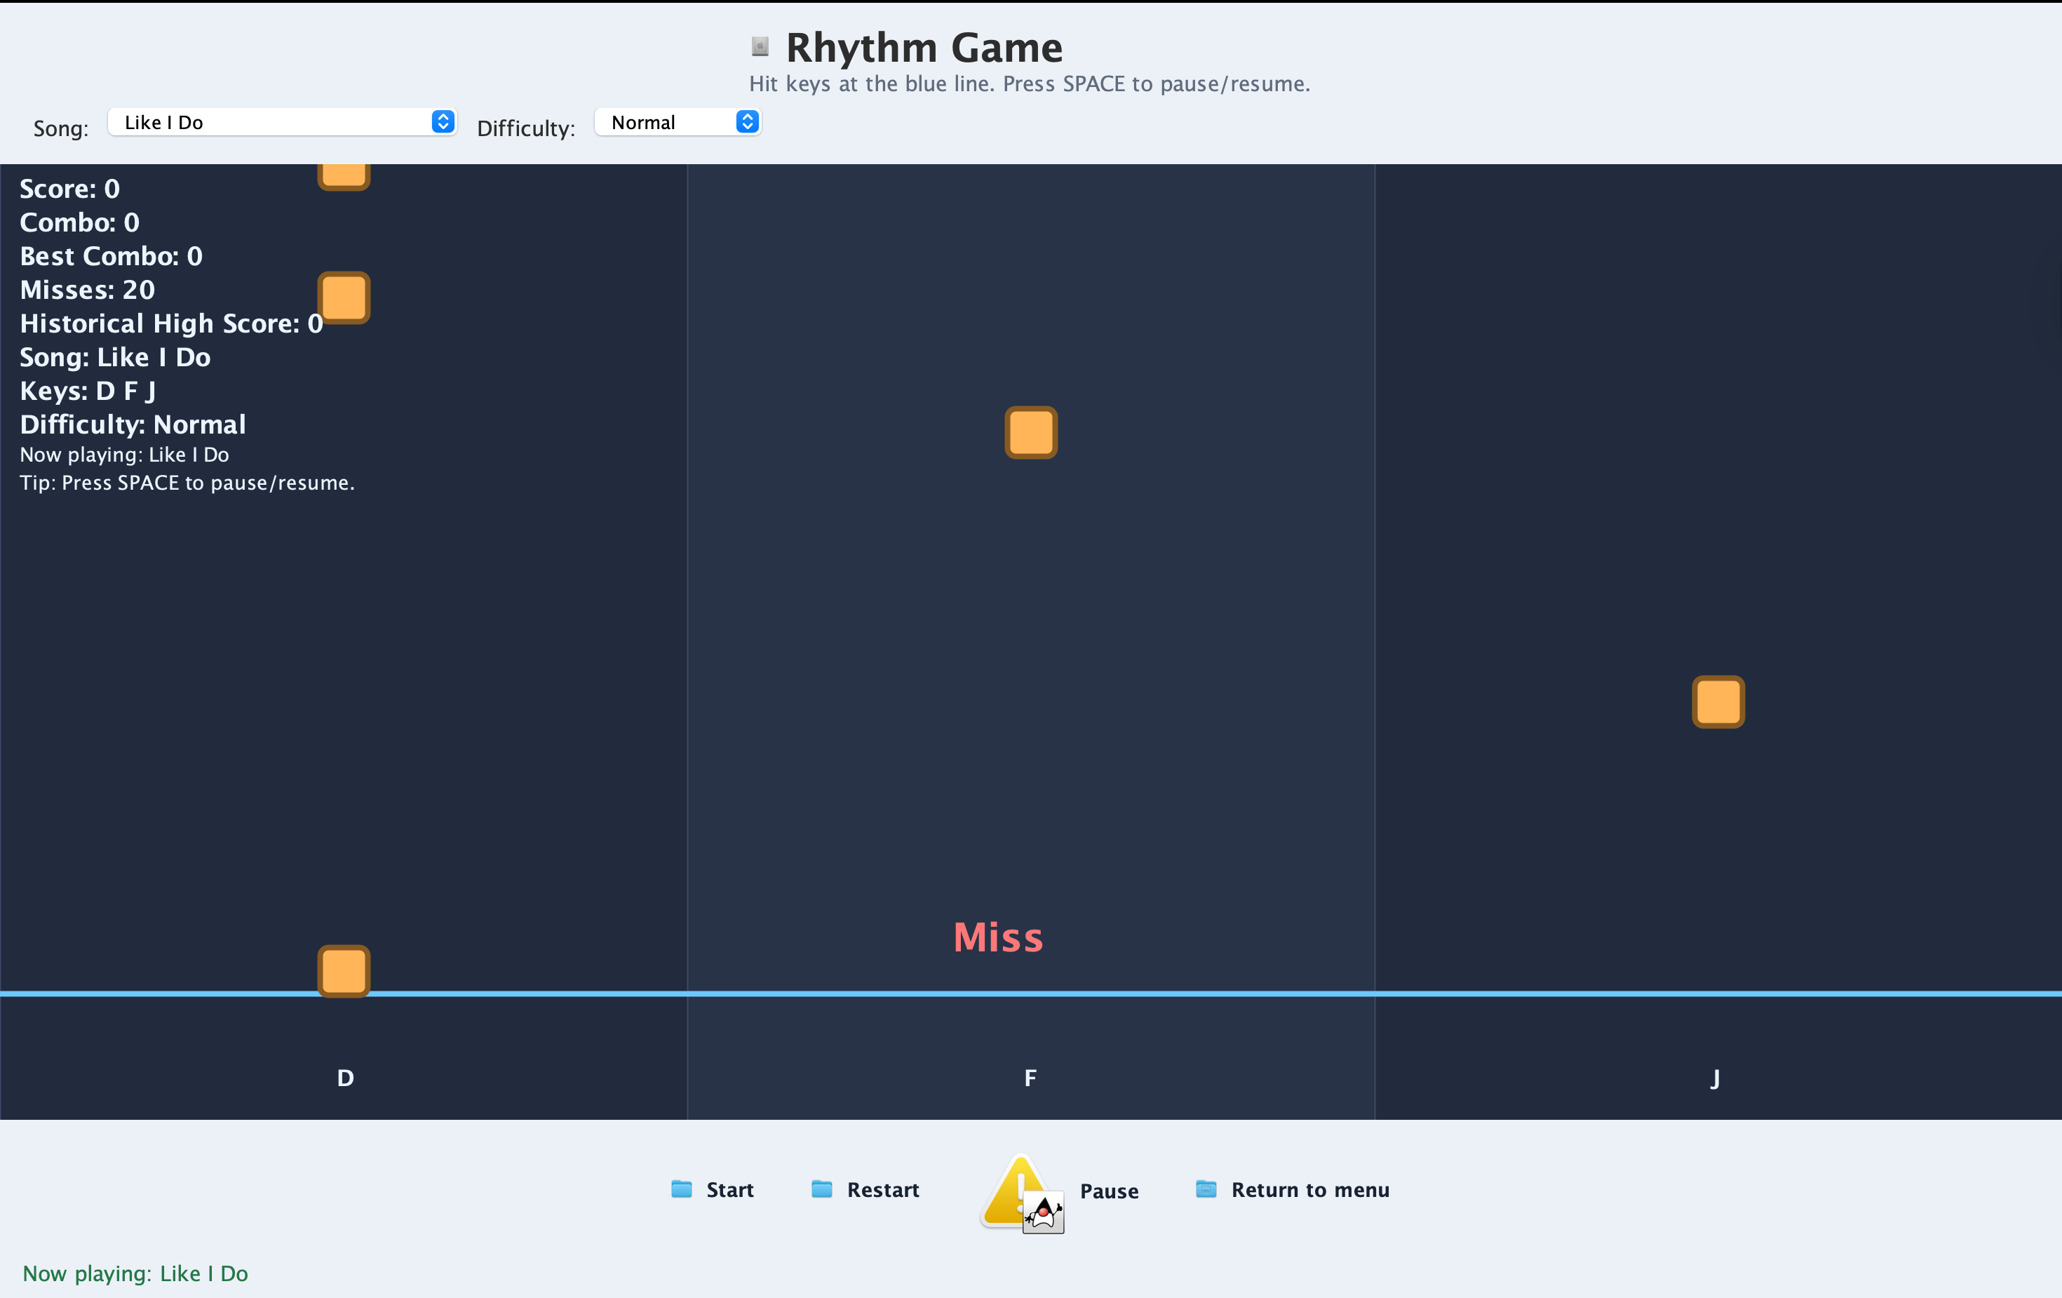Click the Difficulty: Normal stat text
The width and height of the screenshot is (2062, 1298).
pyautogui.click(x=133, y=425)
